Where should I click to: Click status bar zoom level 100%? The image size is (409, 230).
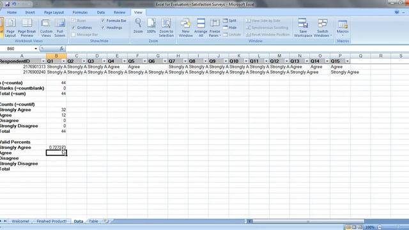click(x=369, y=227)
